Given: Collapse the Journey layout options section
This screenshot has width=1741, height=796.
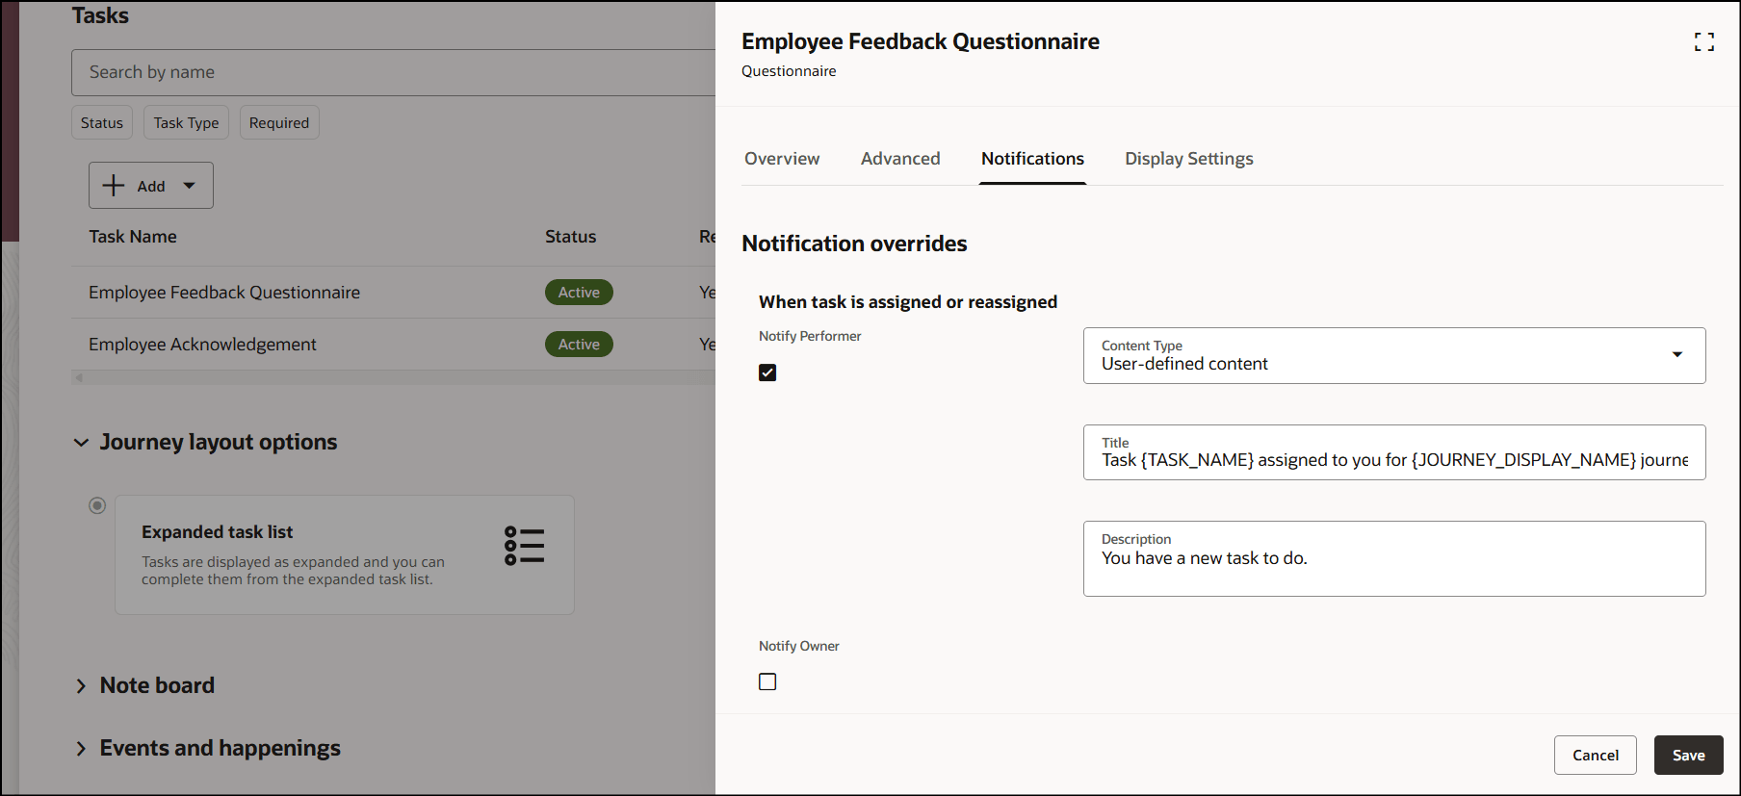Looking at the screenshot, I should 81,443.
